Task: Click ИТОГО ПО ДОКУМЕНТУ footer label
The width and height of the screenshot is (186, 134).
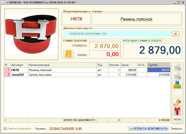Action: (80, 120)
